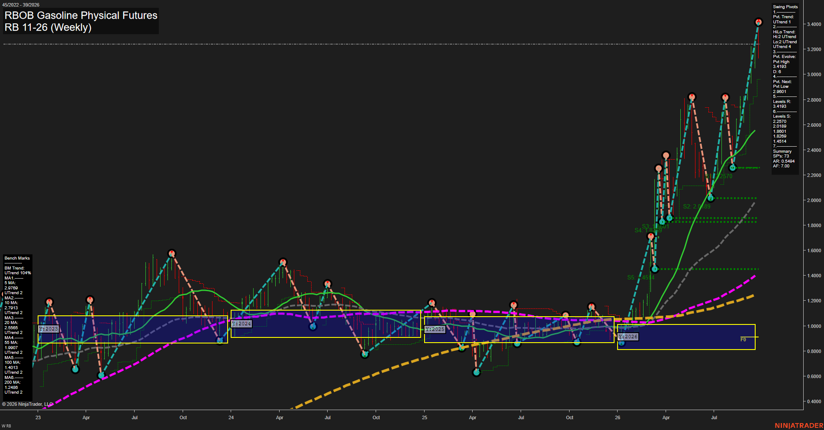Click the AF: 7.00 summary line
The image size is (824, 430).
[781, 166]
